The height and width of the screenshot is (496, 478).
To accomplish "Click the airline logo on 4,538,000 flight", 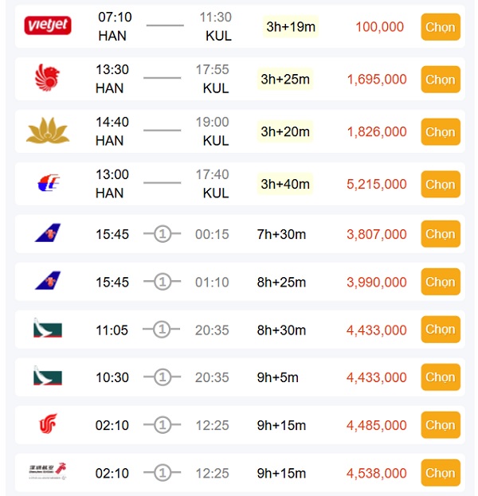I will (x=48, y=473).
